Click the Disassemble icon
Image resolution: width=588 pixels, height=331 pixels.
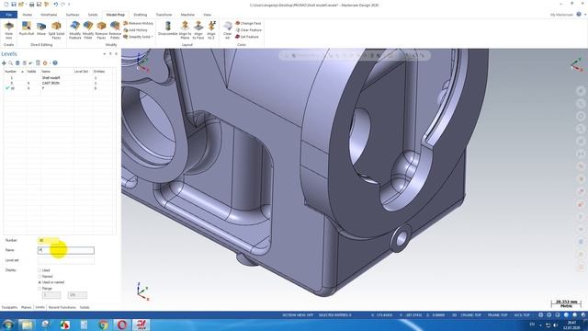point(167,29)
